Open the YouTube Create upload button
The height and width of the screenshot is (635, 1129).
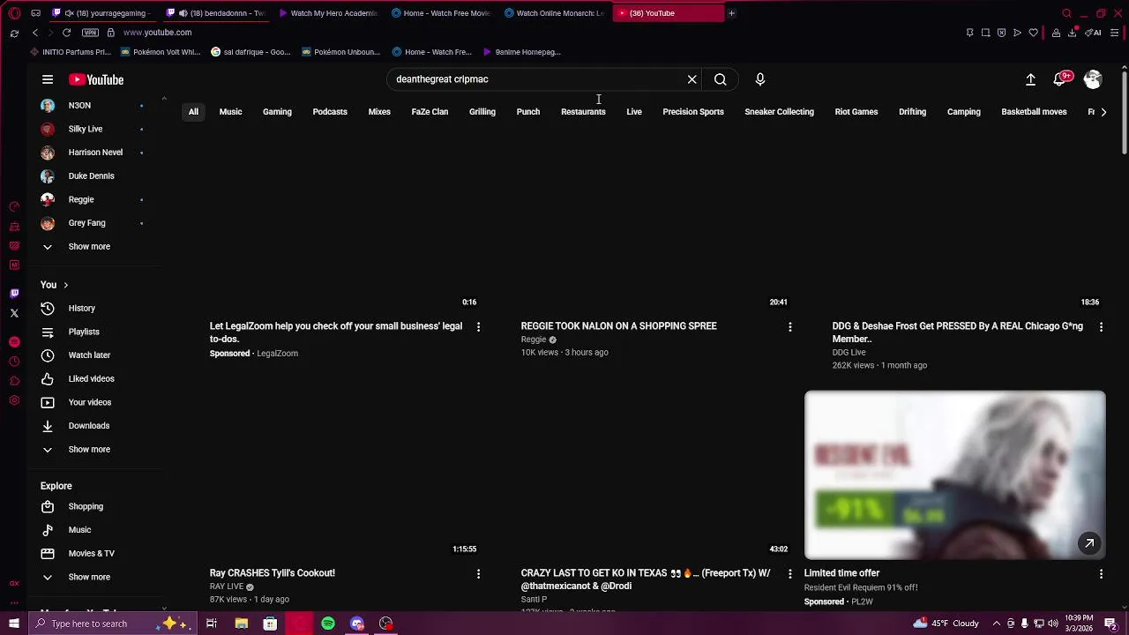tap(1030, 79)
